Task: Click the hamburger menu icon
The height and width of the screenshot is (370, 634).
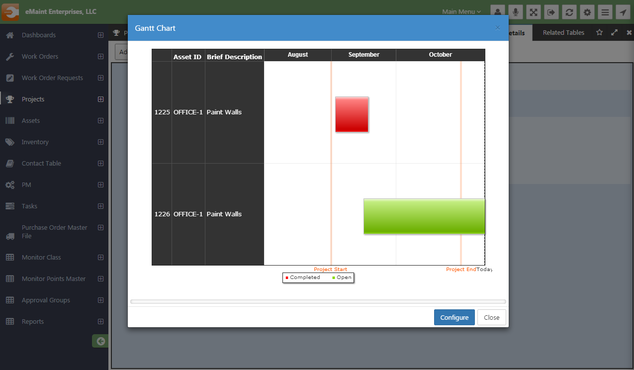Action: tap(605, 12)
